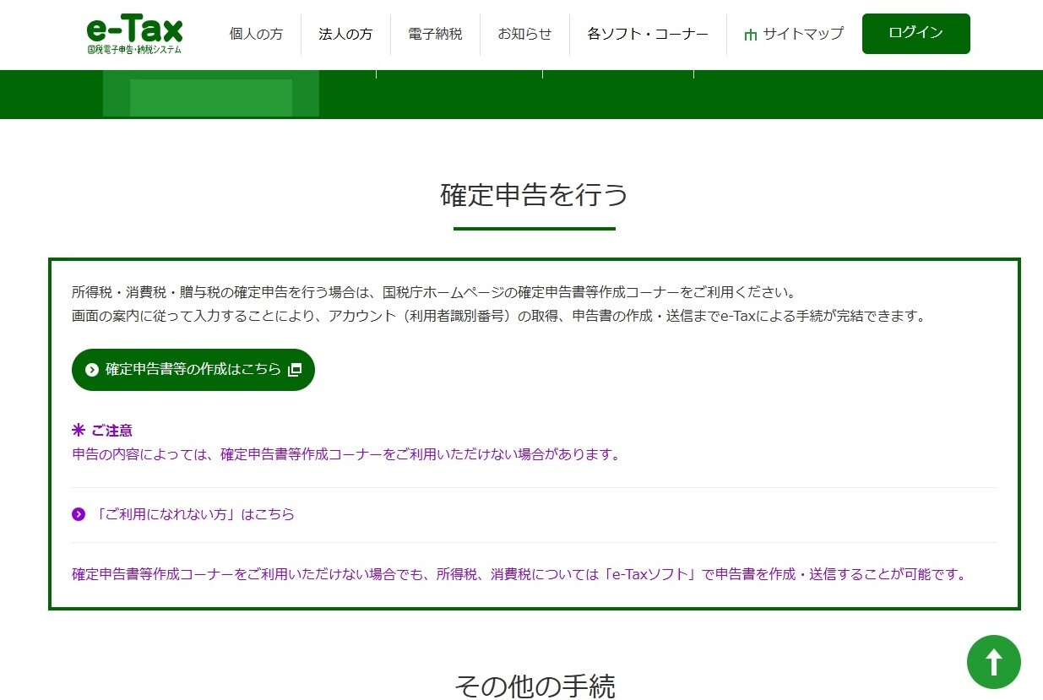Click the text starting 所得税・消費税・贈与税の確定申告
1043x700 pixels.
[434, 293]
